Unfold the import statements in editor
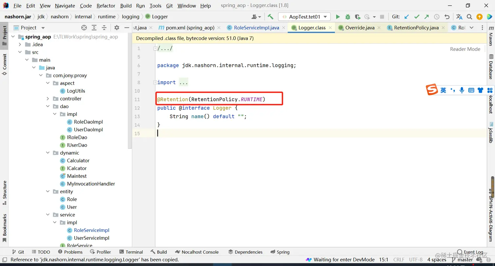Screen dimensions: 495x266 [155, 83]
